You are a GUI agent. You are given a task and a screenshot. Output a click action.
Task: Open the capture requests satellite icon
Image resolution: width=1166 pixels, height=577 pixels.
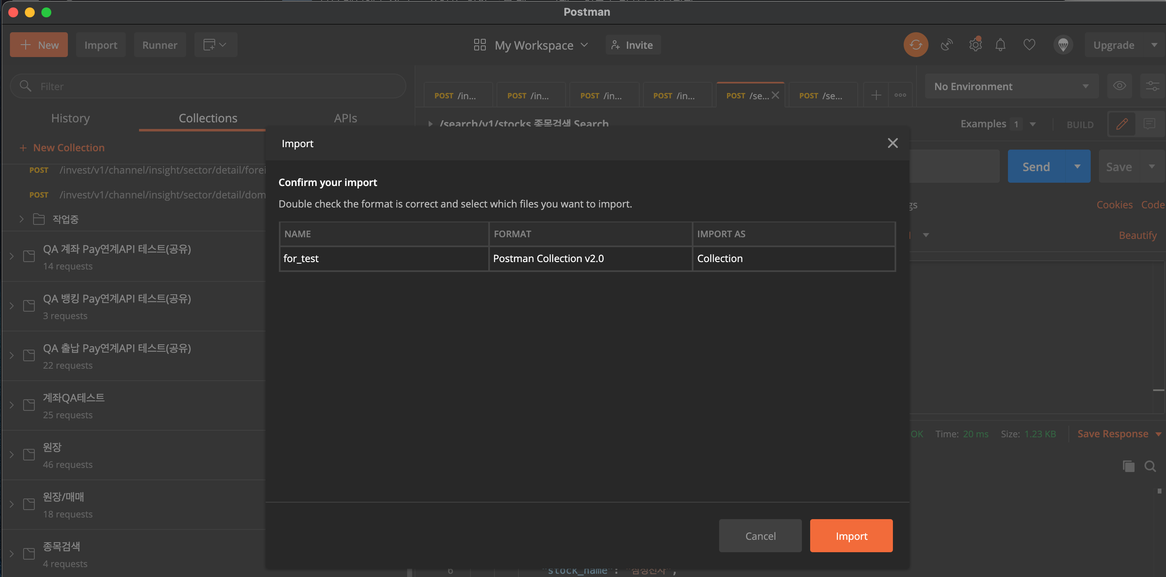pos(946,45)
